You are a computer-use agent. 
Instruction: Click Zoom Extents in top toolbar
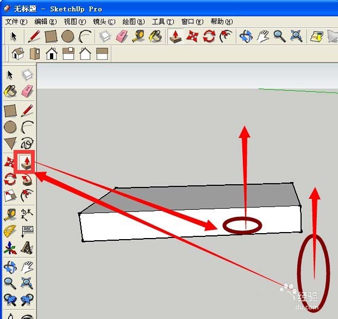[x=296, y=36]
